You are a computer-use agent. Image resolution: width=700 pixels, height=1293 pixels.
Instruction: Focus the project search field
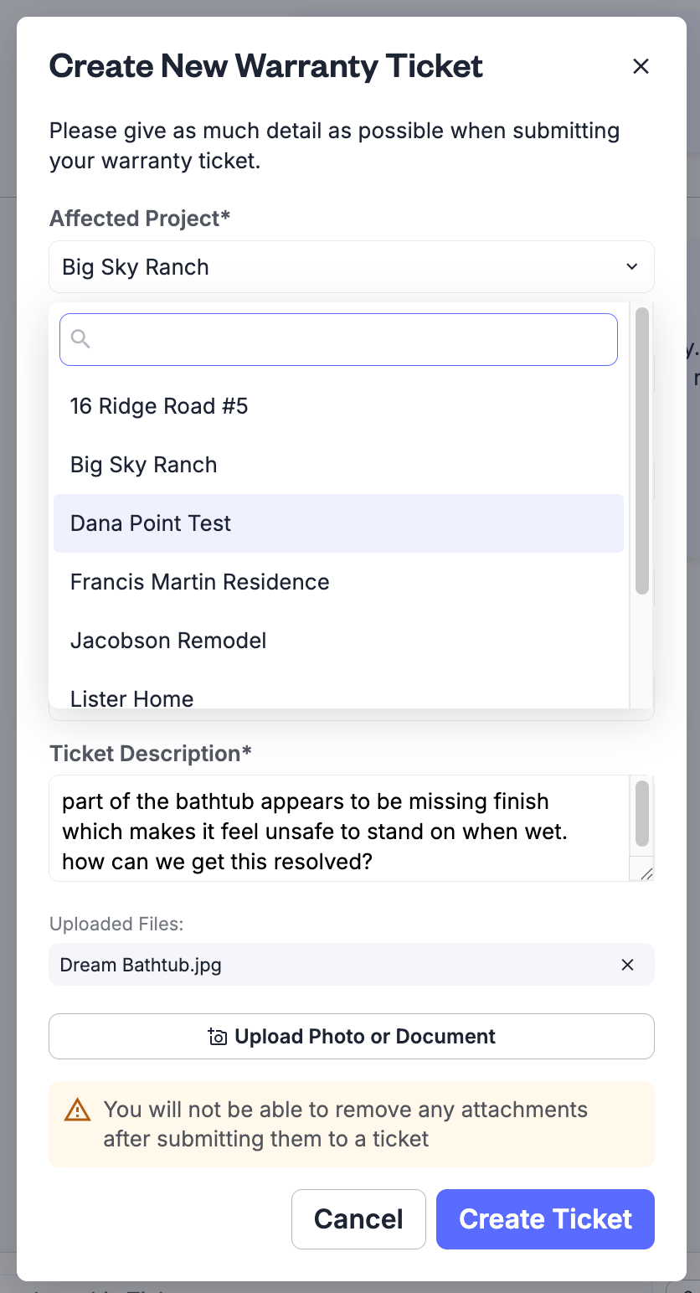click(x=338, y=339)
